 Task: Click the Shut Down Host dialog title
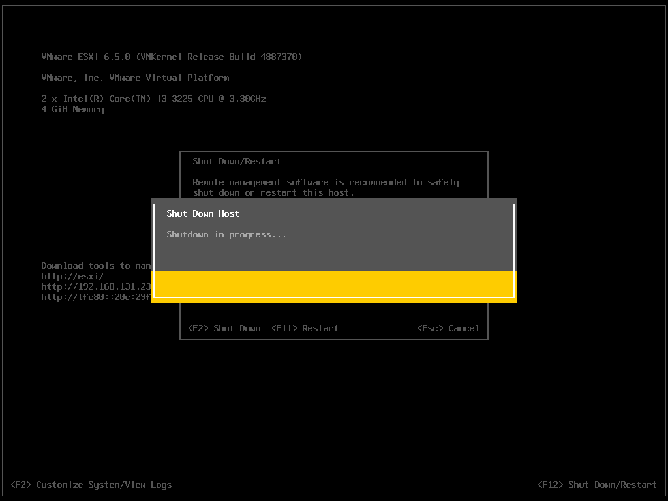click(203, 213)
